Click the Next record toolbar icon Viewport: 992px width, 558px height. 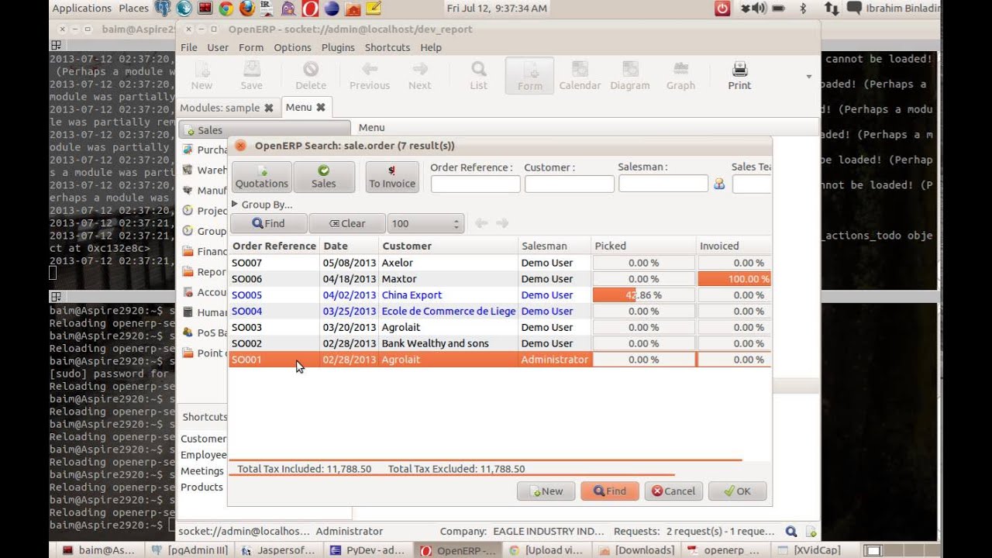coord(419,75)
